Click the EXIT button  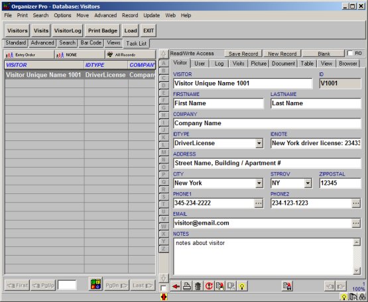(149, 30)
